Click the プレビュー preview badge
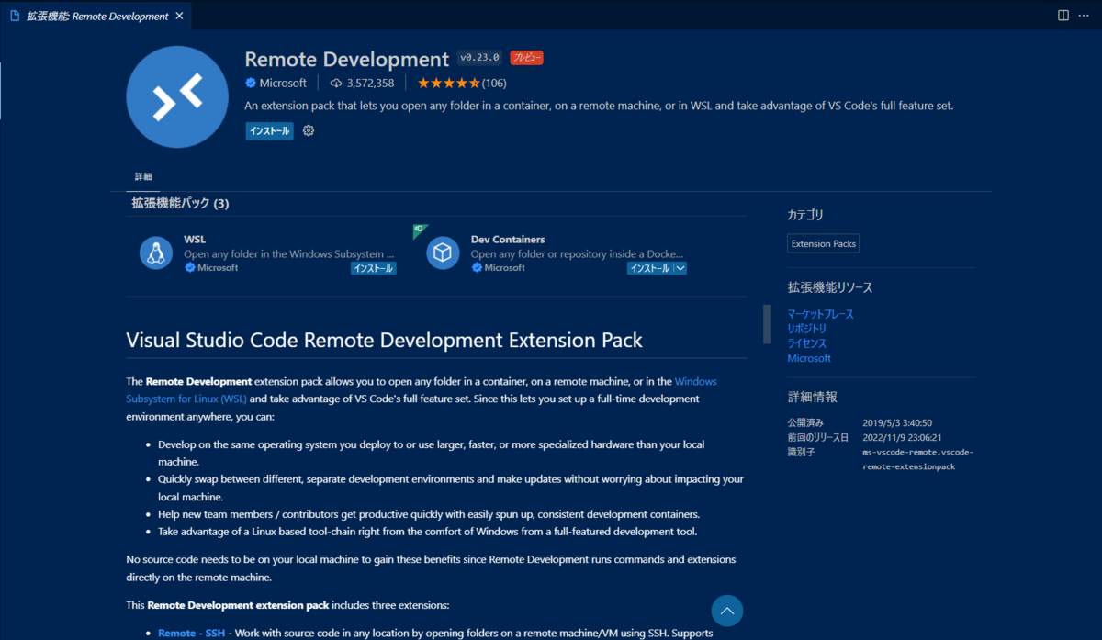The width and height of the screenshot is (1102, 640). click(x=527, y=58)
